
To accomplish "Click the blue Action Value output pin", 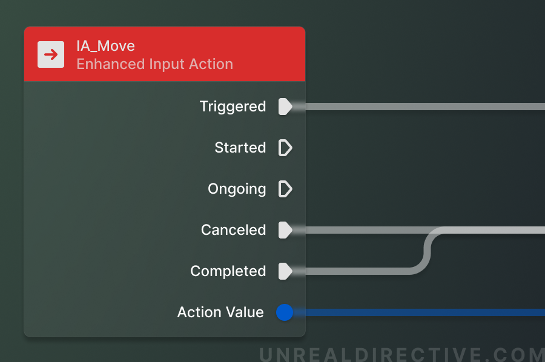I will pyautogui.click(x=285, y=312).
